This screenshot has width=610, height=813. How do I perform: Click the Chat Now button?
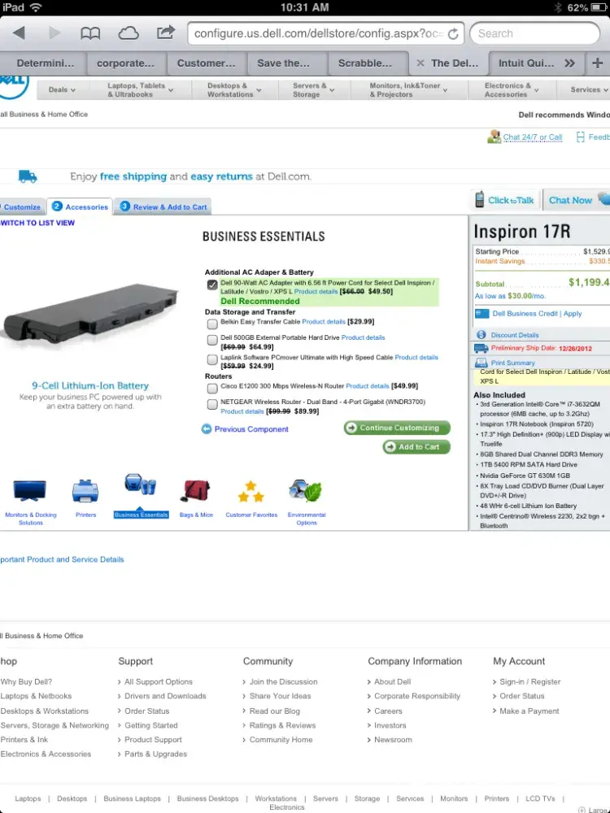click(576, 200)
